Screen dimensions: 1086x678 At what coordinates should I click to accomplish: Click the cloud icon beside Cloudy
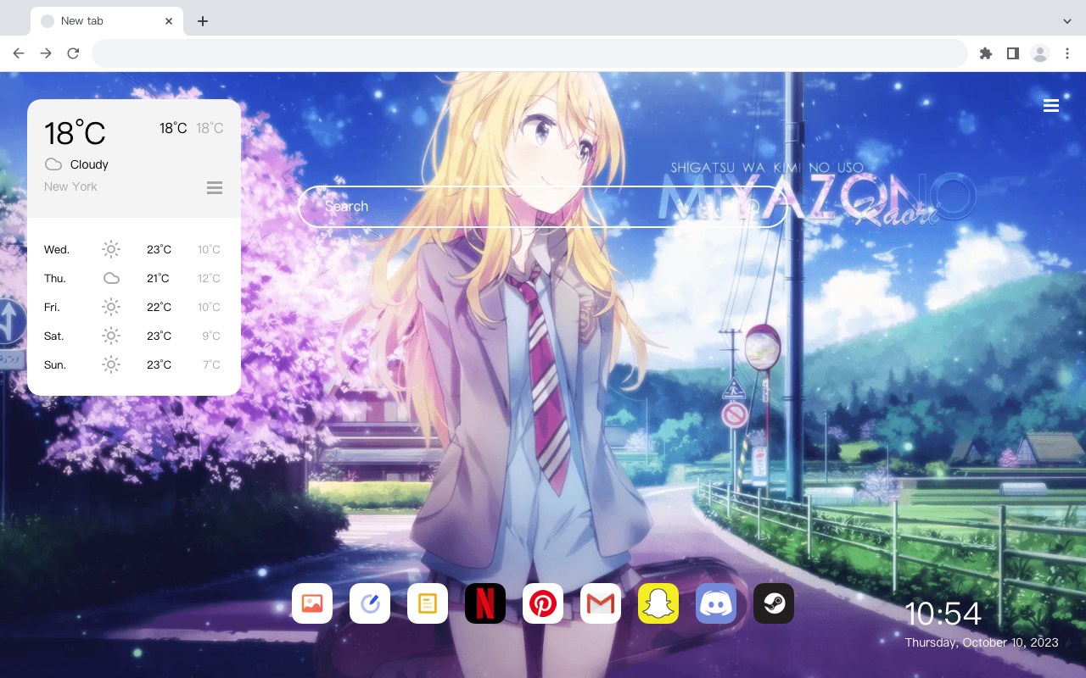(53, 164)
